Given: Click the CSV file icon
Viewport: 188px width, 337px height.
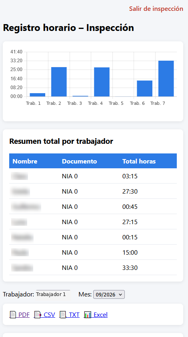Looking at the screenshot, I should (x=38, y=315).
